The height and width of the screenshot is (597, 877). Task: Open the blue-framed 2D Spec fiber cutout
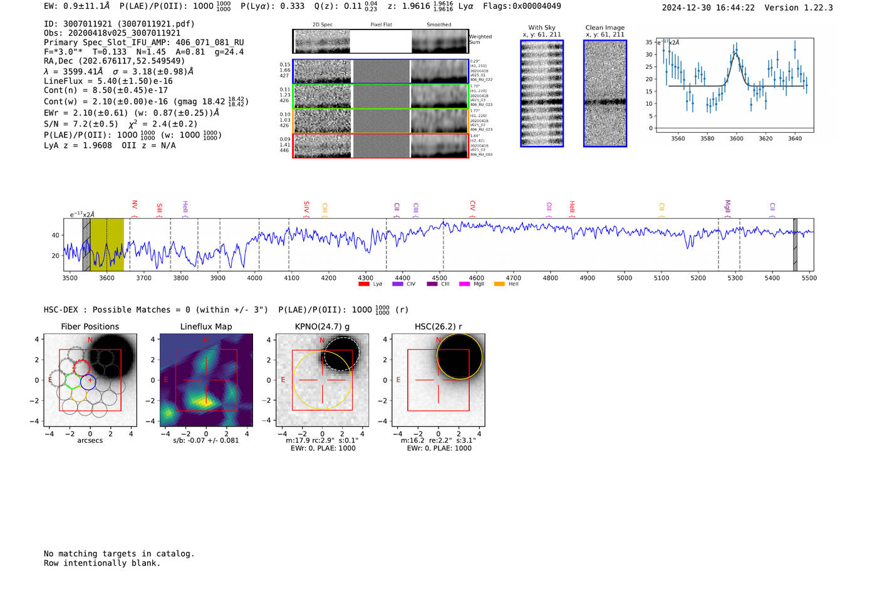coord(322,71)
